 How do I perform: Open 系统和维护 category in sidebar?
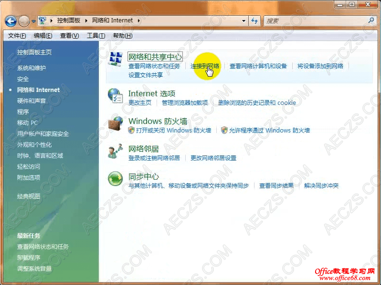click(x=32, y=68)
